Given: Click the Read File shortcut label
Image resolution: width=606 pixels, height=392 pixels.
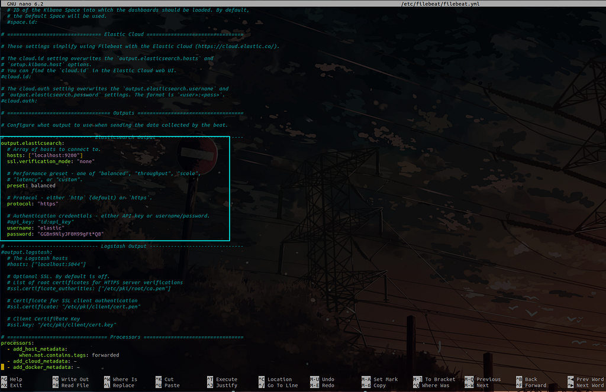Looking at the screenshot, I should [x=75, y=385].
